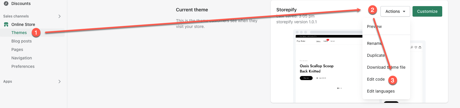Expand the Sales channels chevron

pyautogui.click(x=59, y=16)
